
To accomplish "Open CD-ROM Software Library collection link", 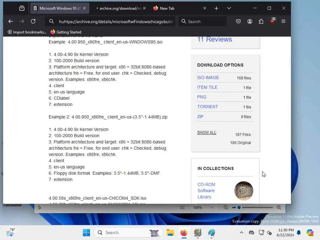I will [x=206, y=191].
